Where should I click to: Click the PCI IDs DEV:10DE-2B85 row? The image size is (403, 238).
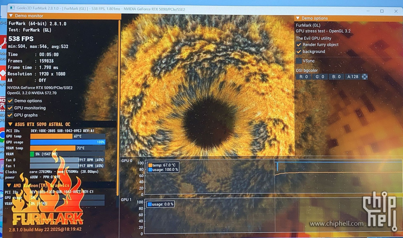point(50,131)
